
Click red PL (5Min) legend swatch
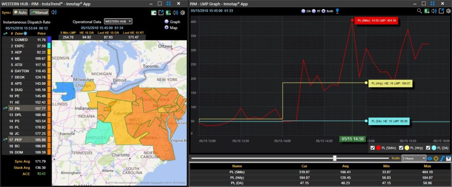pos(378,148)
